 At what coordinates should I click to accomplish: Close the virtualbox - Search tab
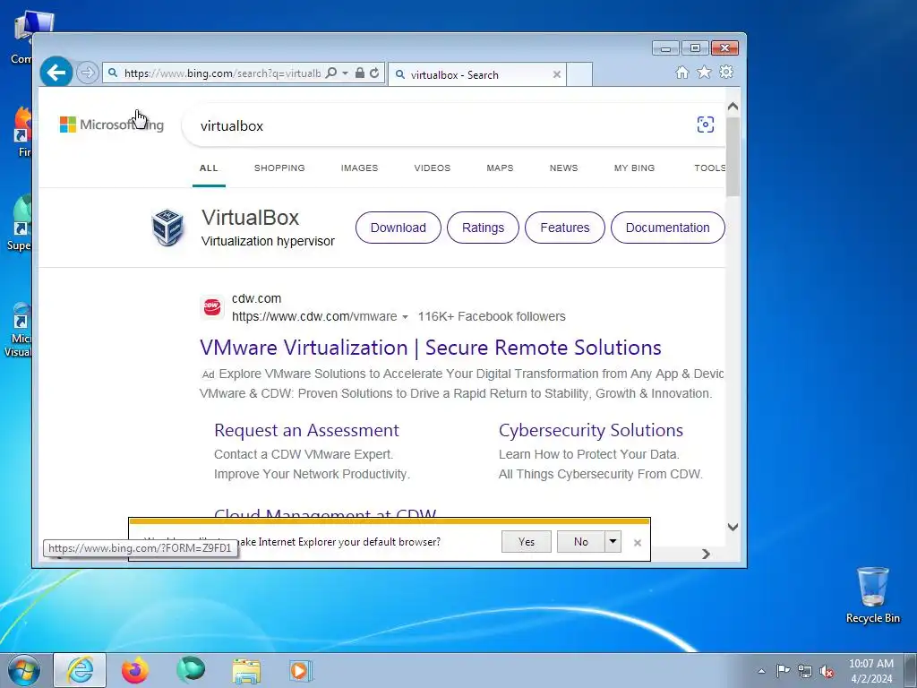point(557,74)
